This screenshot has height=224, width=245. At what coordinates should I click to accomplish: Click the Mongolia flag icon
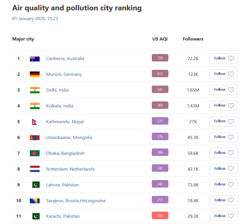tap(35, 138)
